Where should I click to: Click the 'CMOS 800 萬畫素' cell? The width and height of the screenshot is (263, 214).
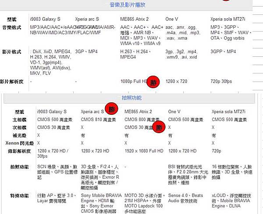(x=142, y=120)
